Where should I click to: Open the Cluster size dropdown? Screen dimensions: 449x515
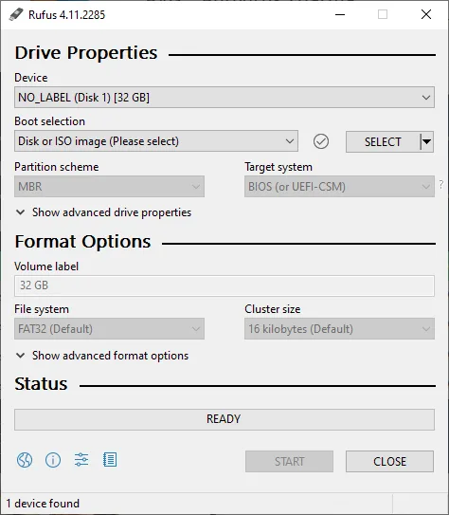tap(339, 329)
